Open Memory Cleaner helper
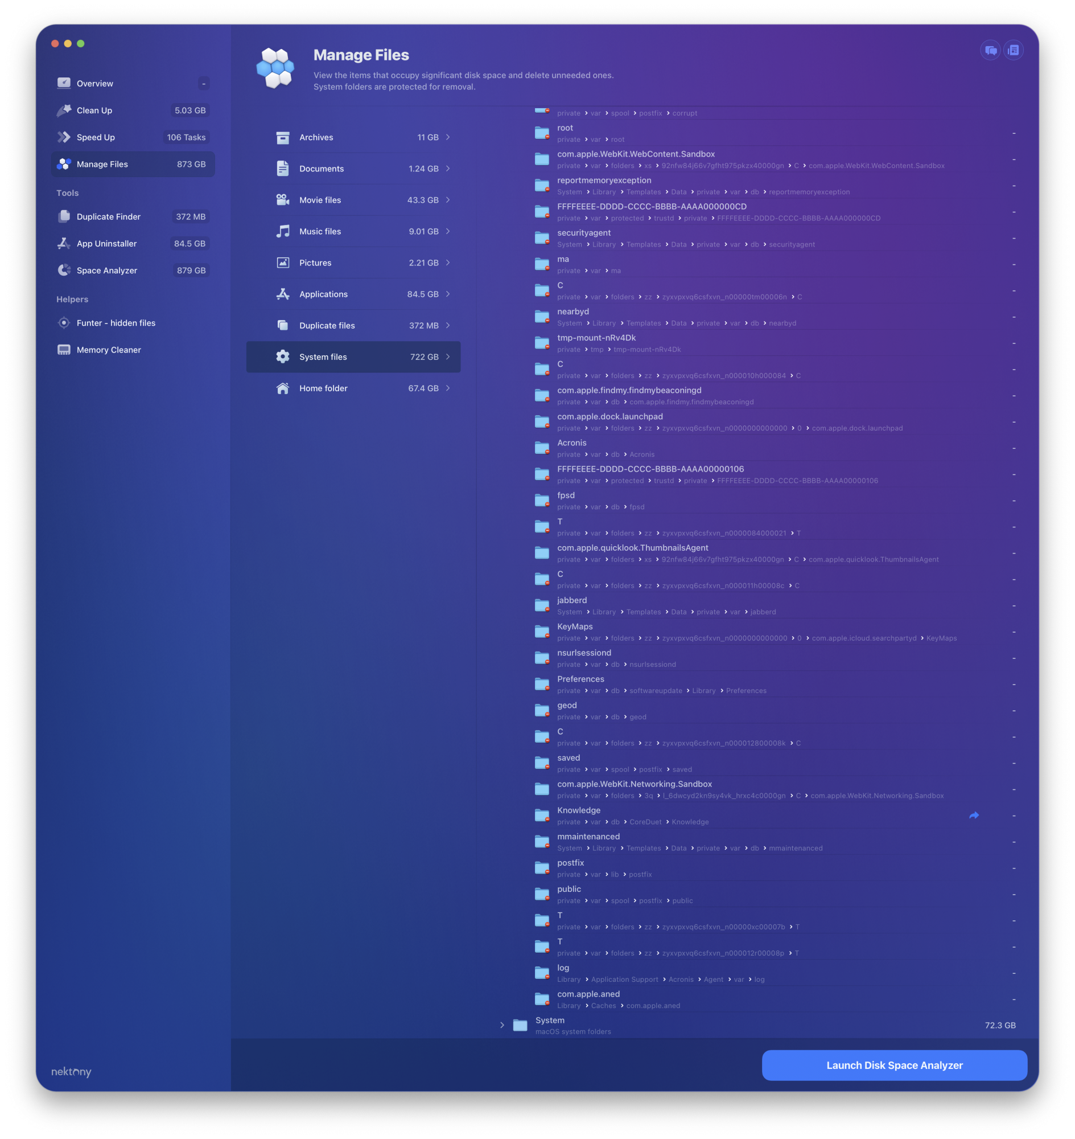 point(133,350)
